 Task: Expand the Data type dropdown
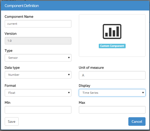(x=38, y=75)
